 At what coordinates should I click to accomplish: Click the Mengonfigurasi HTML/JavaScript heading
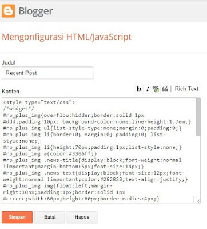coord(67,37)
